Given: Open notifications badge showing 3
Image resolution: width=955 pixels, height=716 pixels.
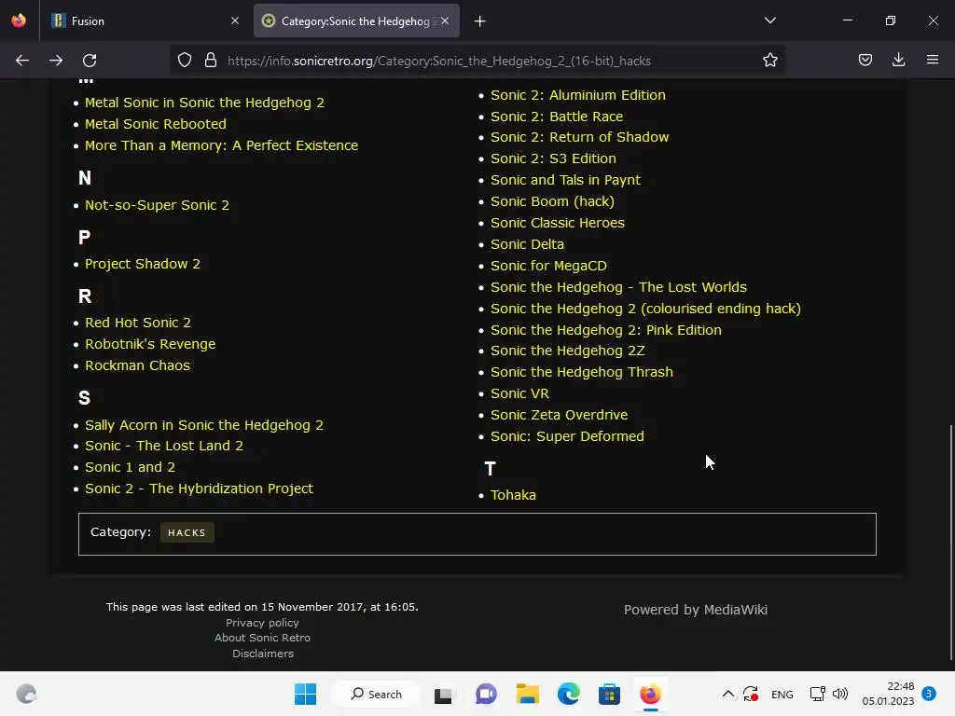Looking at the screenshot, I should pyautogui.click(x=929, y=693).
